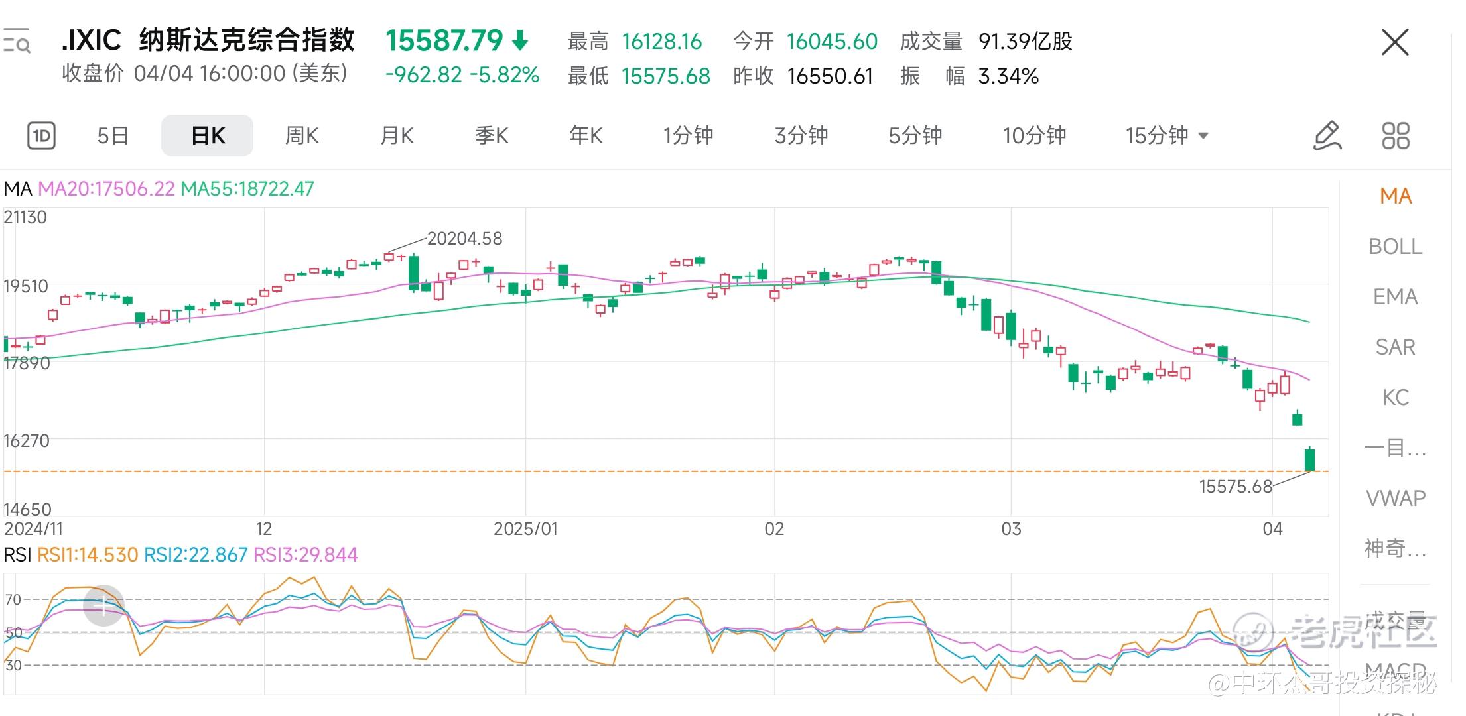The image size is (1466, 716).
Task: Close the chart view with X
Action: pyautogui.click(x=1394, y=42)
